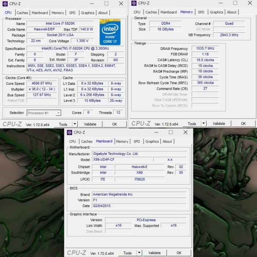
Task: Click CPU-Z app icon in Memory window title bar
Action: pos(134,3)
